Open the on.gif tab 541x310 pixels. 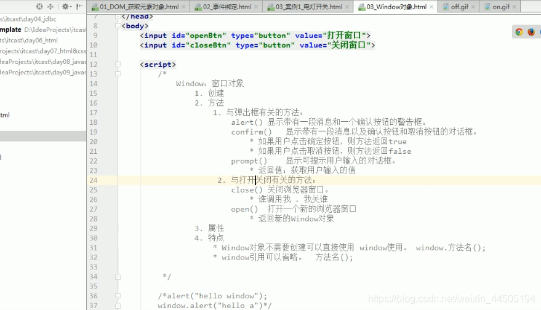pos(501,7)
